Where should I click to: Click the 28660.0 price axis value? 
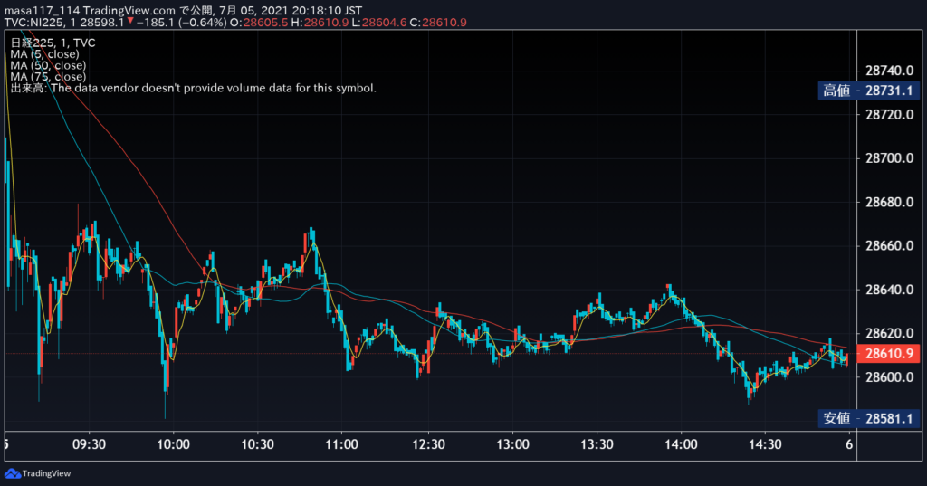[889, 246]
